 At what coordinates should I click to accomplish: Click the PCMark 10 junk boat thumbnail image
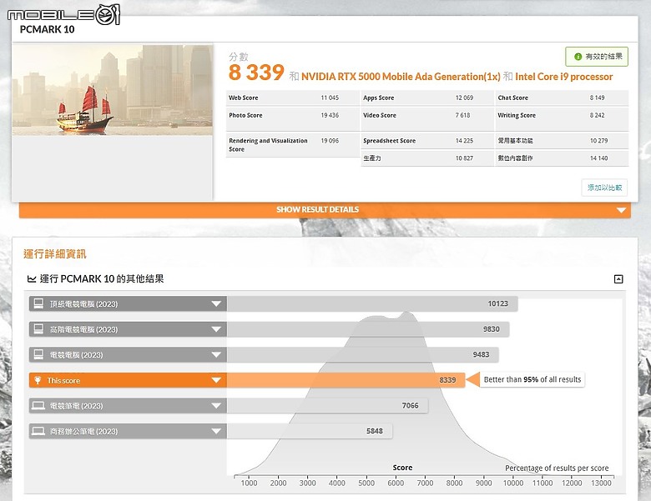coord(112,90)
